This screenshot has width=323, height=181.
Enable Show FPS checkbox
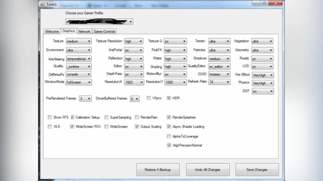[x=50, y=117]
